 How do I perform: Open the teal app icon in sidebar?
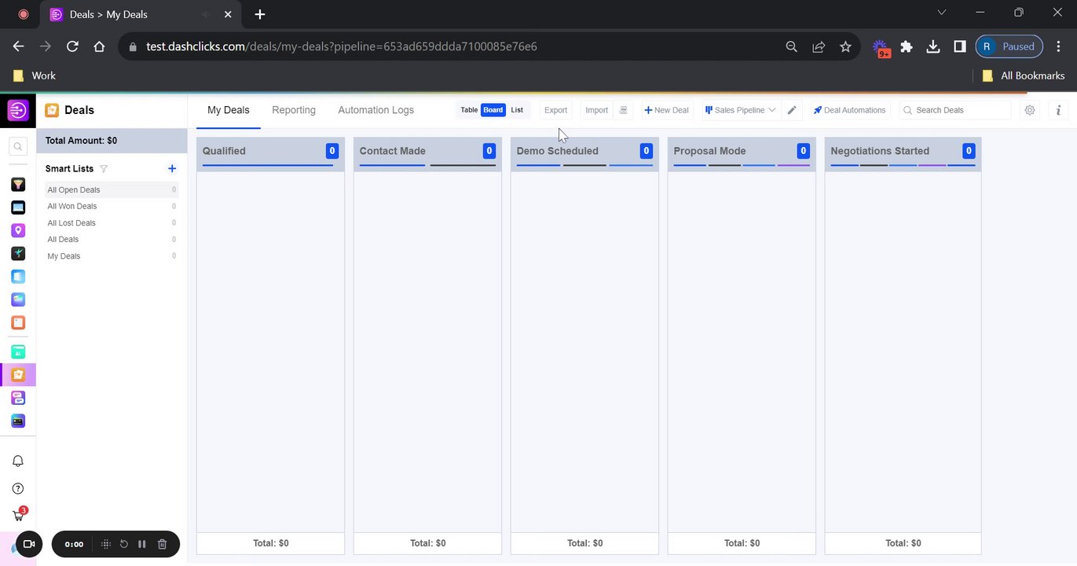click(18, 351)
